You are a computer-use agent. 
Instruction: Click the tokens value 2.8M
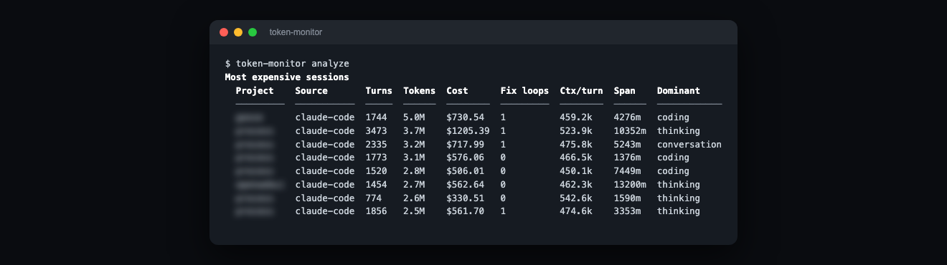pos(414,171)
